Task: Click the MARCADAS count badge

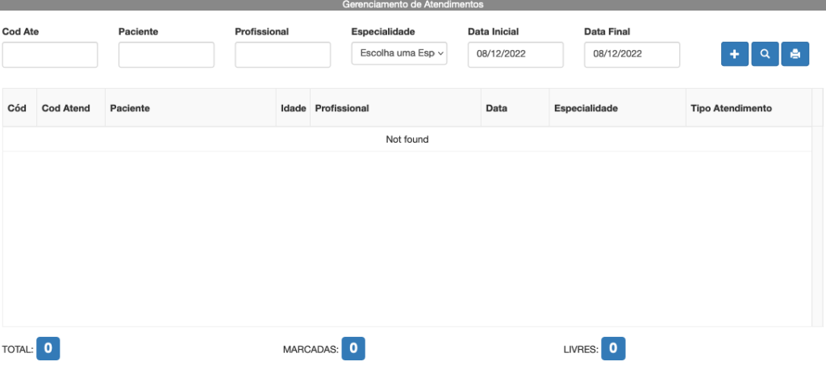Action: pyautogui.click(x=353, y=349)
